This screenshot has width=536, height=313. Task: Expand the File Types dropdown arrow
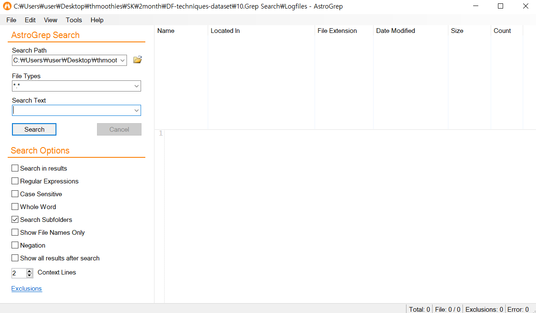click(137, 86)
